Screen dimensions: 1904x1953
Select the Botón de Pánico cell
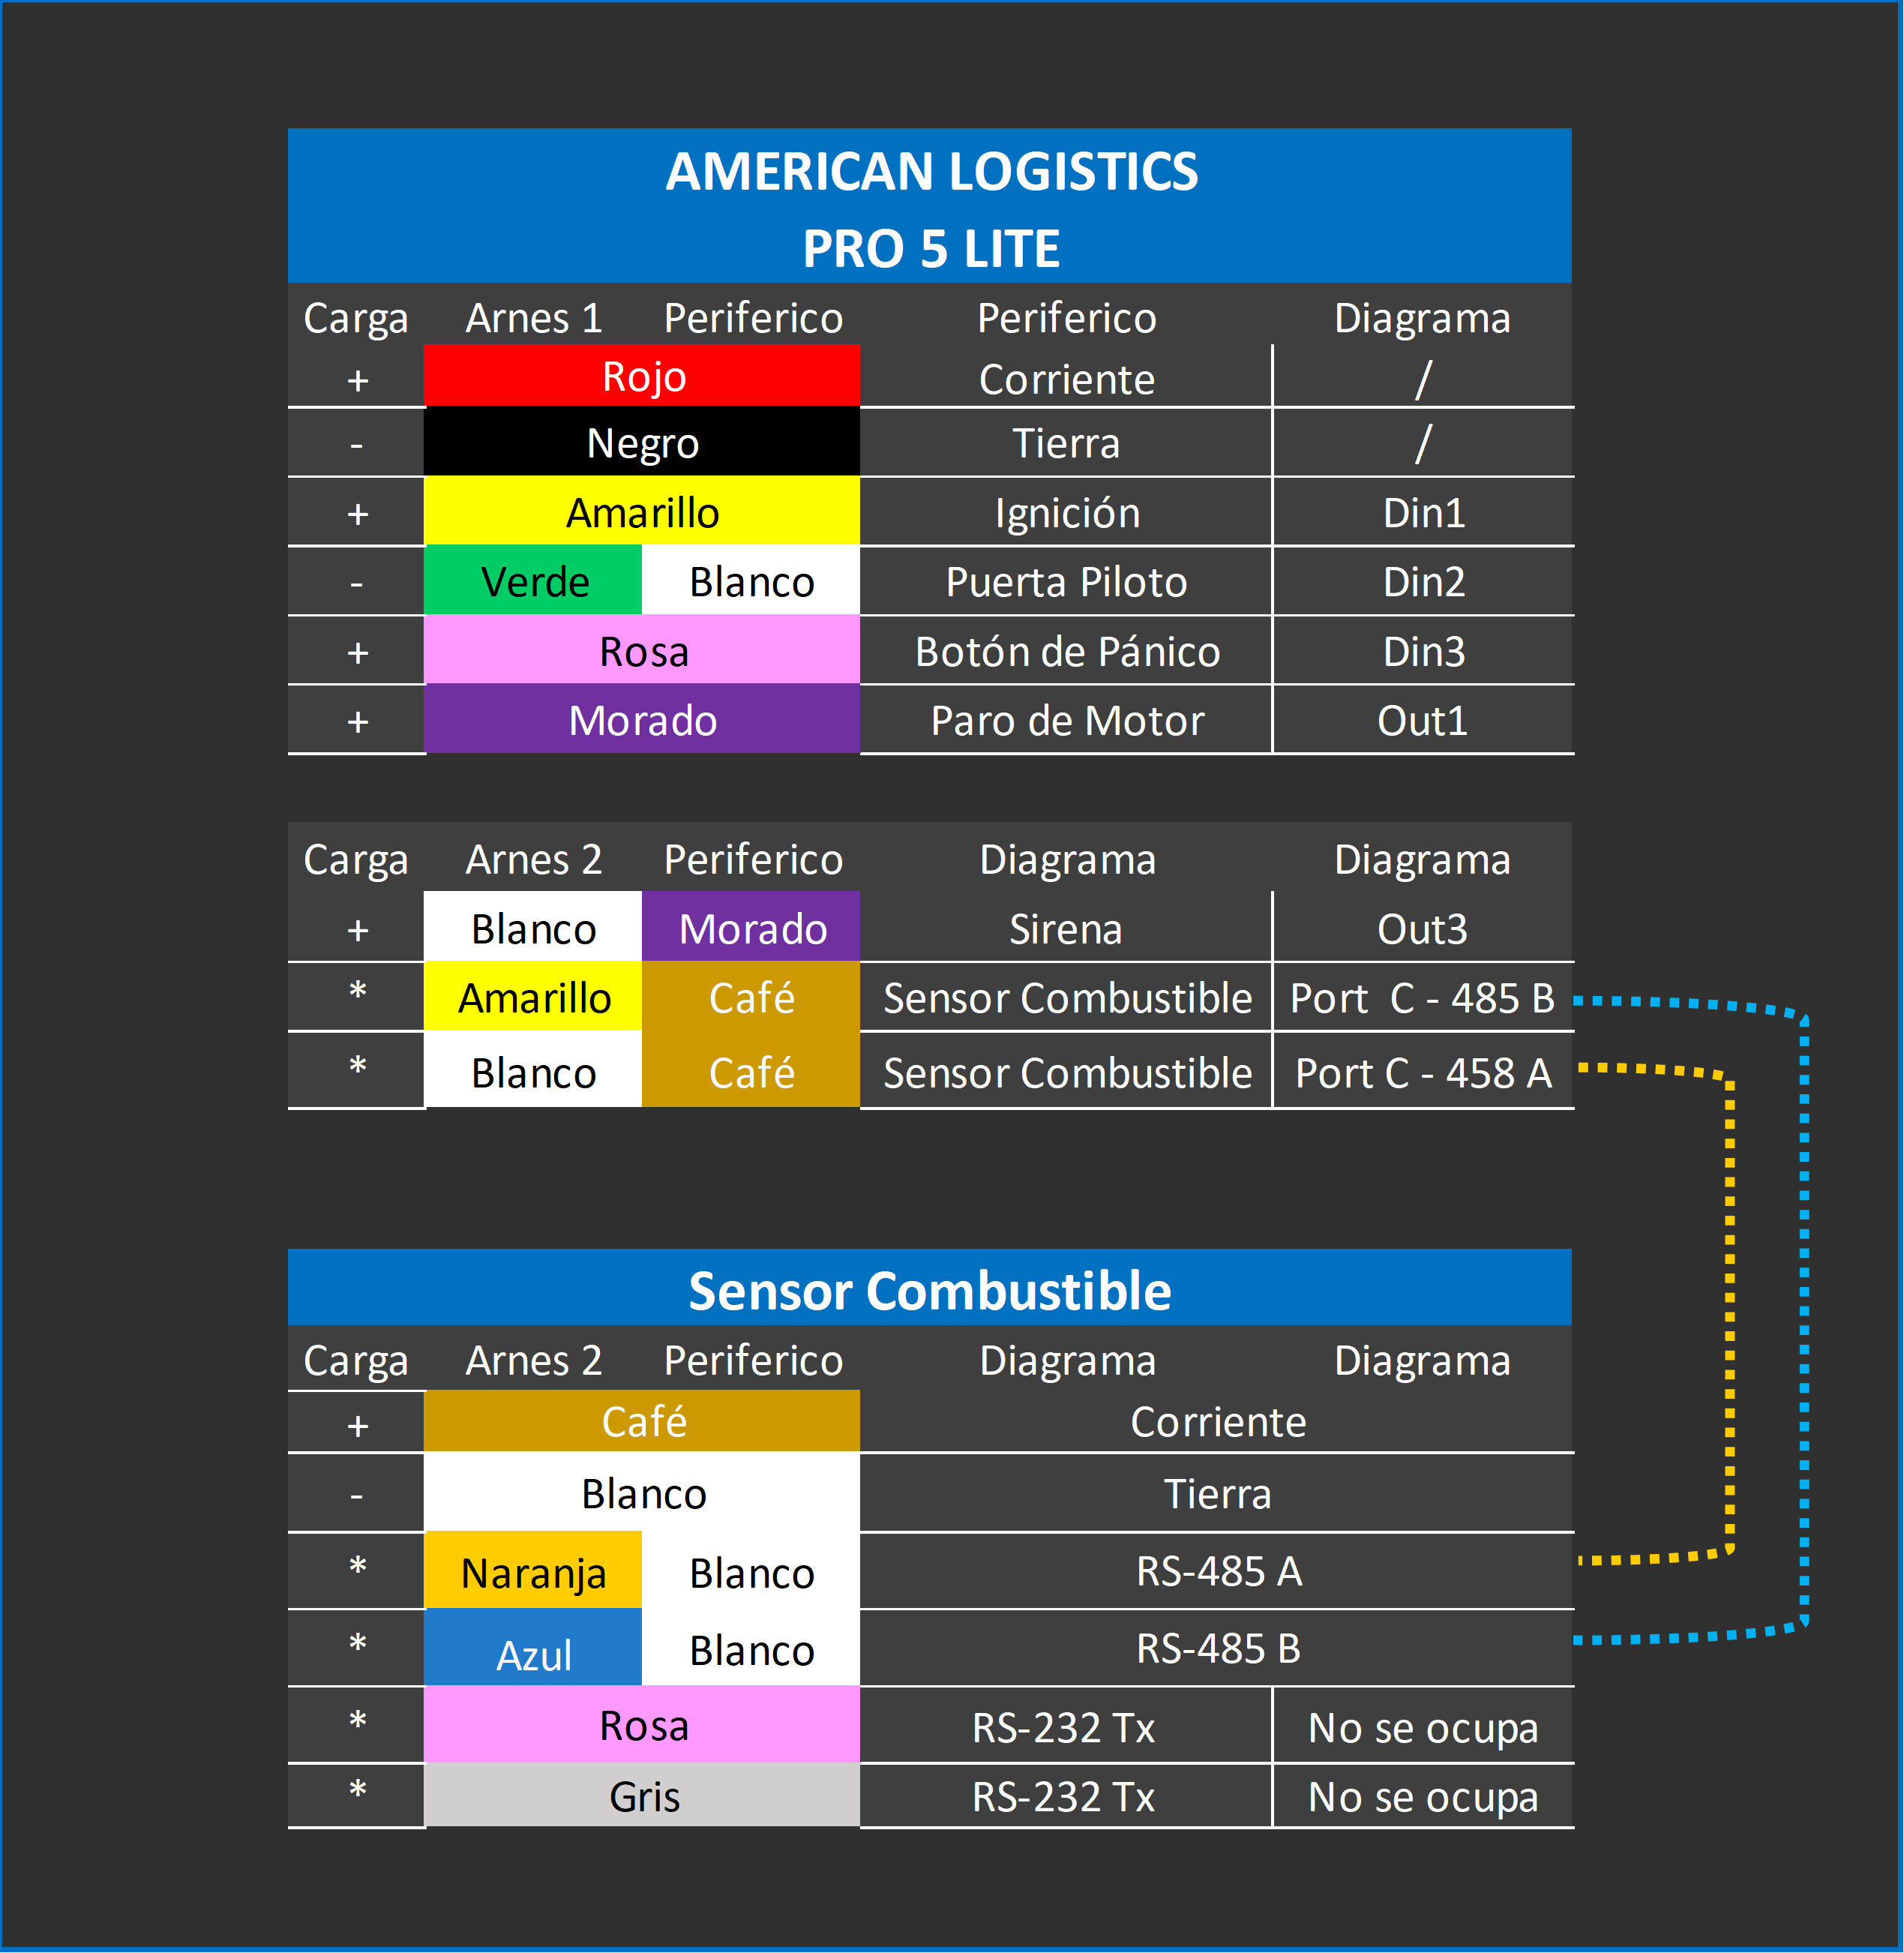(x=1066, y=651)
